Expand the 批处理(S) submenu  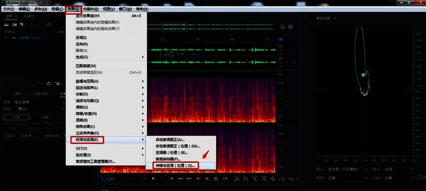(x=106, y=155)
